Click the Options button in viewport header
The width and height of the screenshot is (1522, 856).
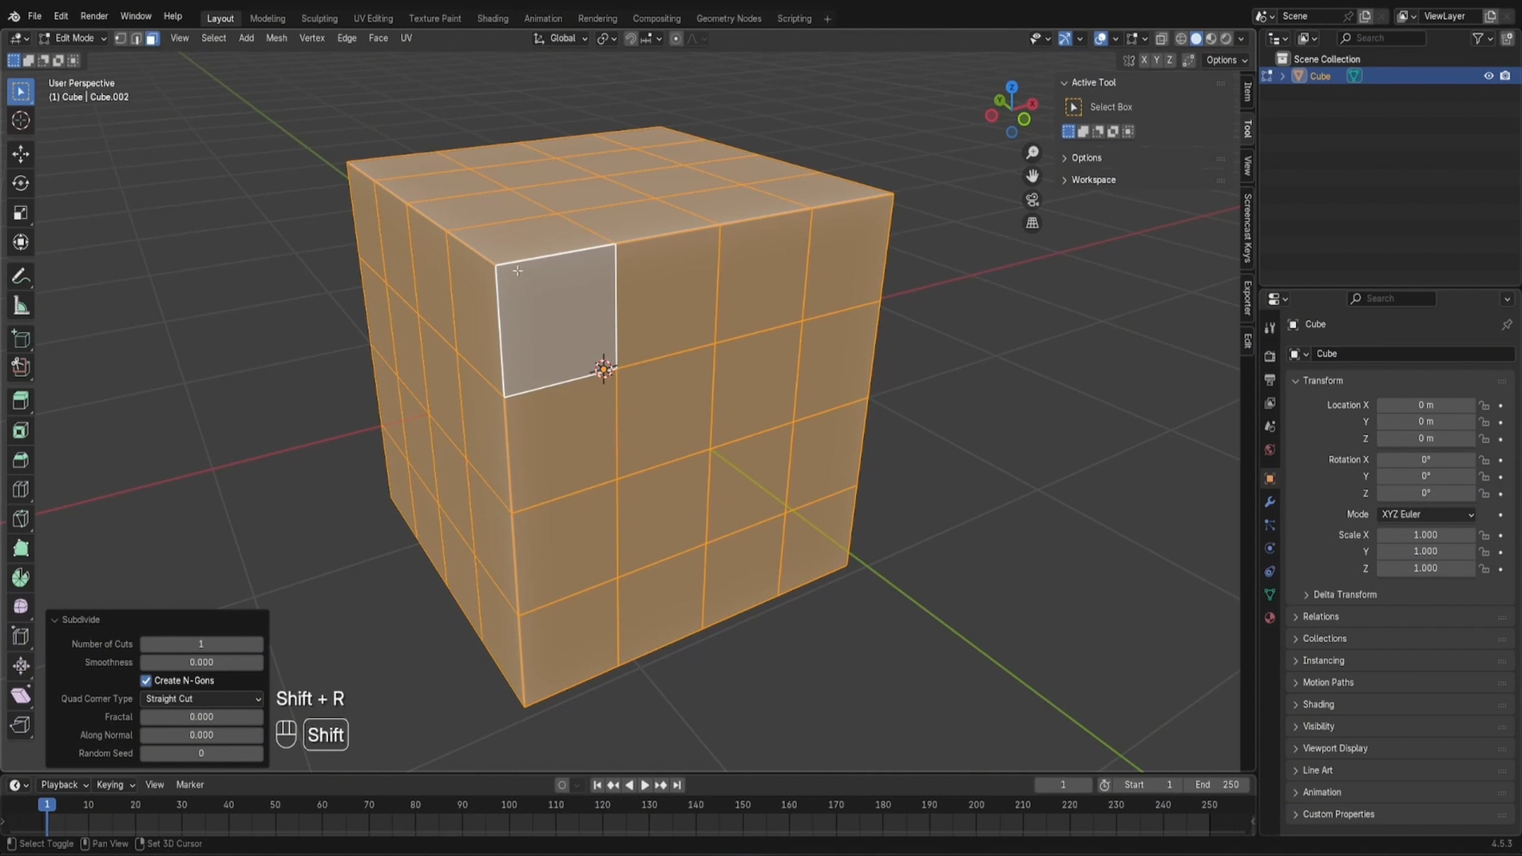click(1226, 60)
